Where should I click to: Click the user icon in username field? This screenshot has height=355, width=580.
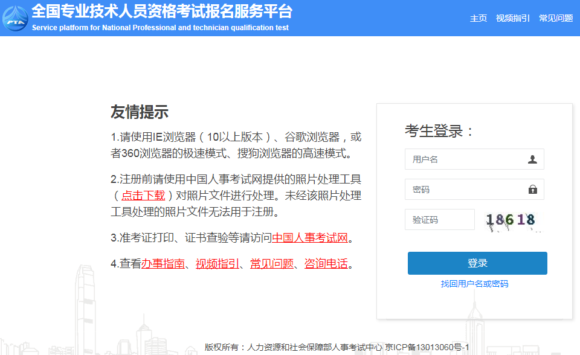coord(532,159)
